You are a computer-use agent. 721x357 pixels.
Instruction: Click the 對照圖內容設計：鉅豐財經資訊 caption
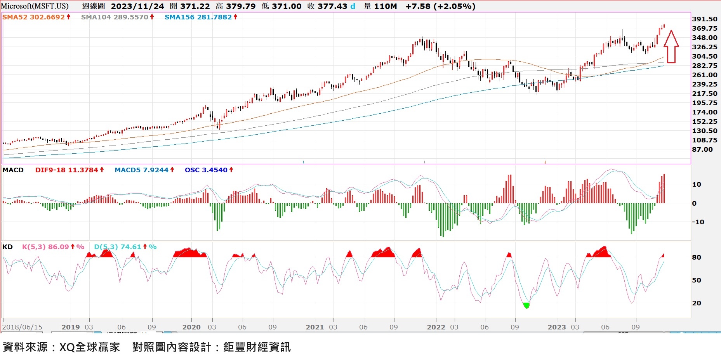[211, 347]
